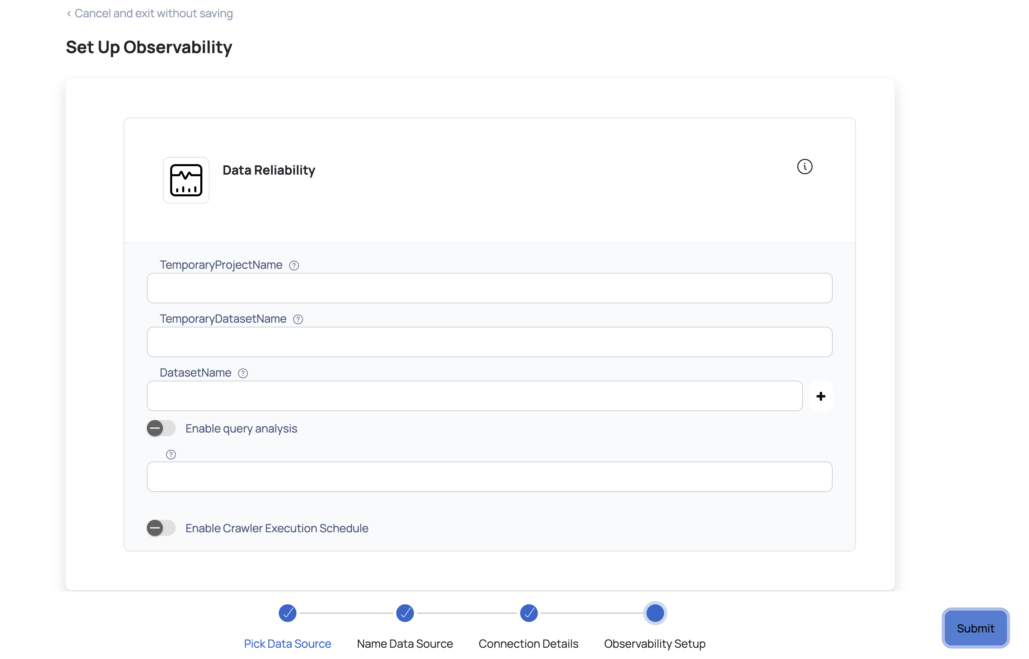Viewport: 1029px width, 659px height.
Task: Open the info tooltip for Data Reliability
Action: [x=805, y=167]
